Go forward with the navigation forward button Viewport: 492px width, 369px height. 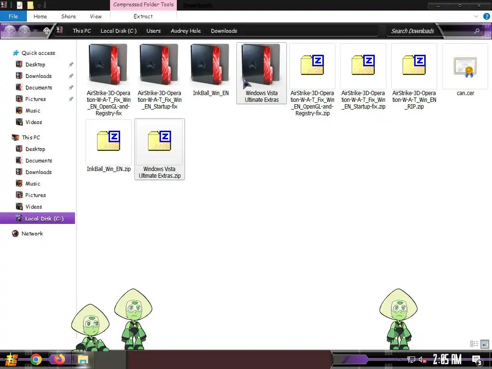(x=25, y=31)
